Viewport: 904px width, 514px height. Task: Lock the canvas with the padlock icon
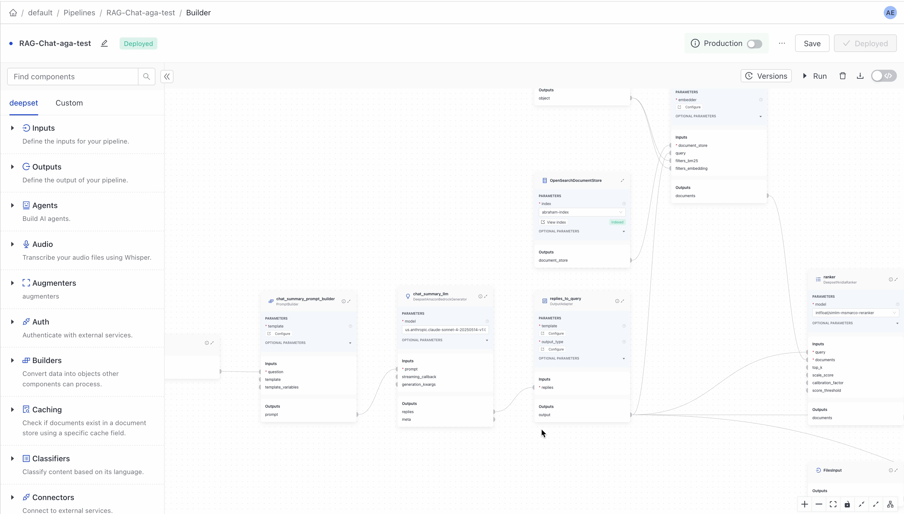(847, 504)
